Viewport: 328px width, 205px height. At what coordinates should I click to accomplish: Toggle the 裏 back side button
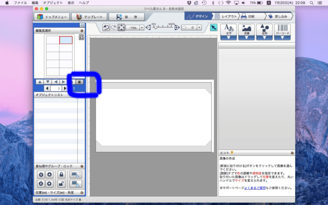[x=79, y=82]
